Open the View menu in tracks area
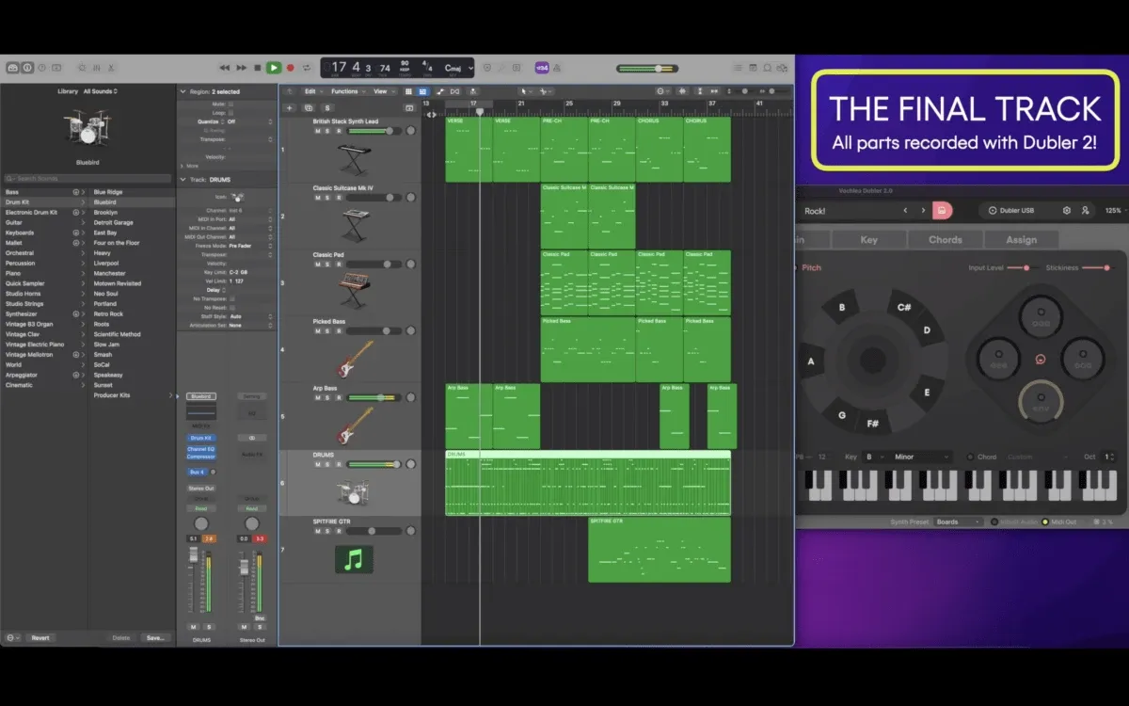The height and width of the screenshot is (706, 1129). [x=382, y=91]
